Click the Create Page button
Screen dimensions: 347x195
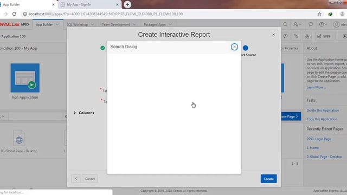[291, 116]
